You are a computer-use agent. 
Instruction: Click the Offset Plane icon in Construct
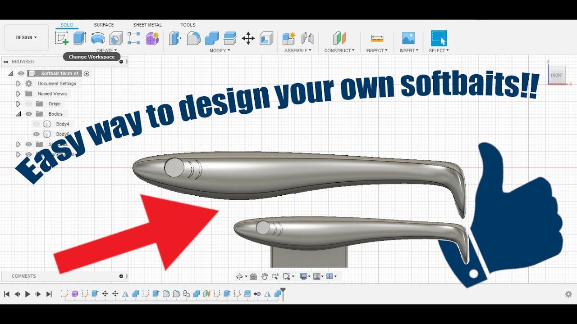point(339,38)
